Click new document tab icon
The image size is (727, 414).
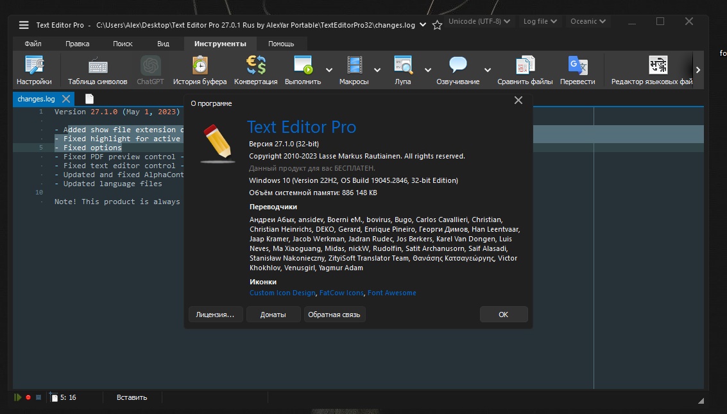(x=89, y=99)
